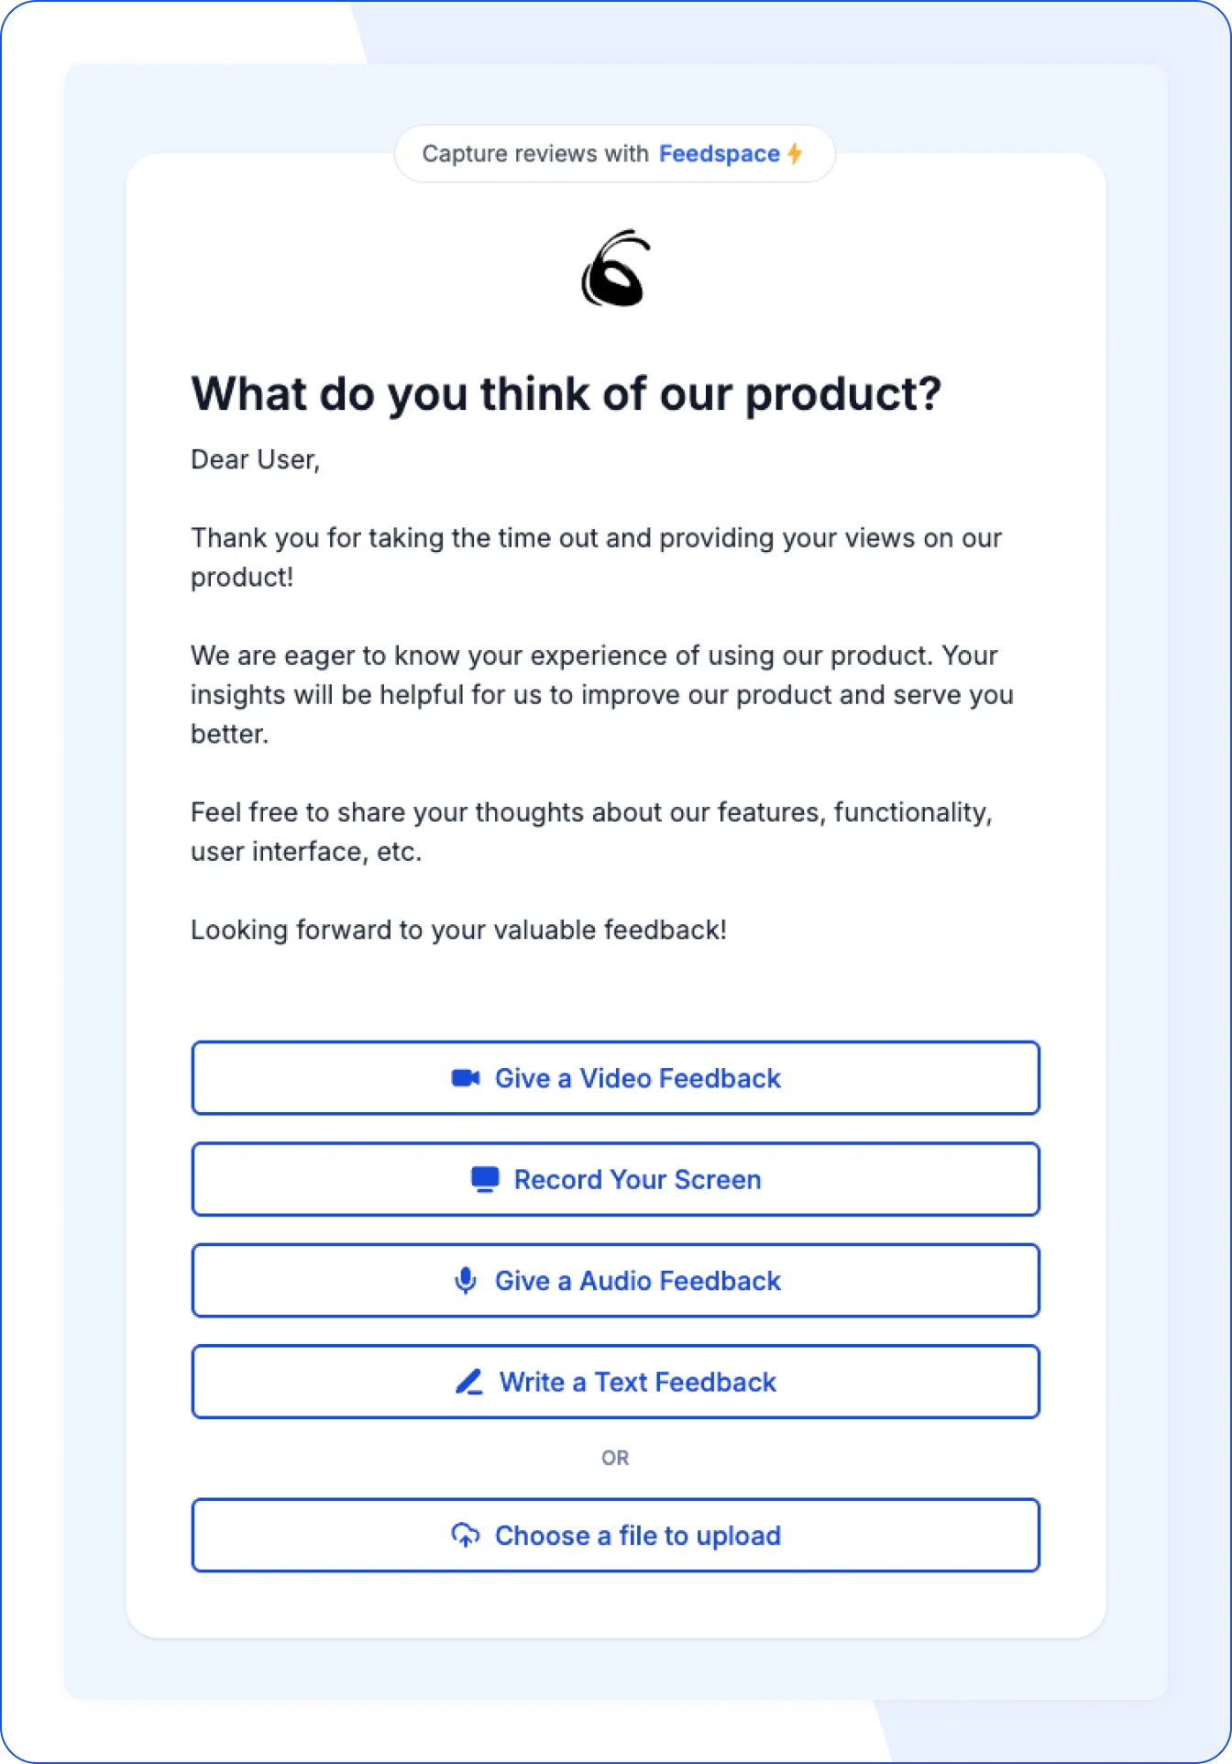Click the OR divider label
The height and width of the screenshot is (1764, 1232).
616,1456
